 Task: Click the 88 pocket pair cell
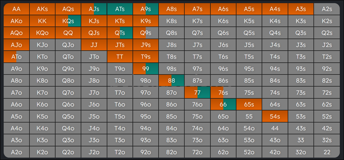(x=171, y=81)
